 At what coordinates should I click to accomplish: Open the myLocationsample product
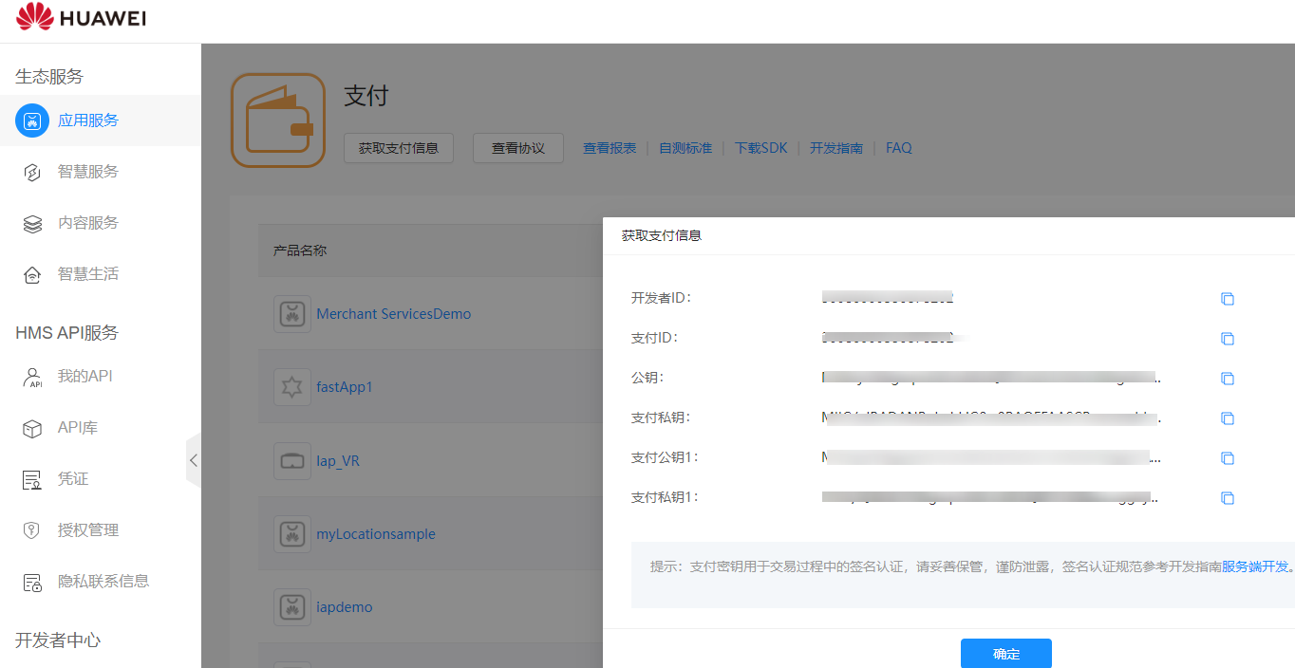[376, 534]
